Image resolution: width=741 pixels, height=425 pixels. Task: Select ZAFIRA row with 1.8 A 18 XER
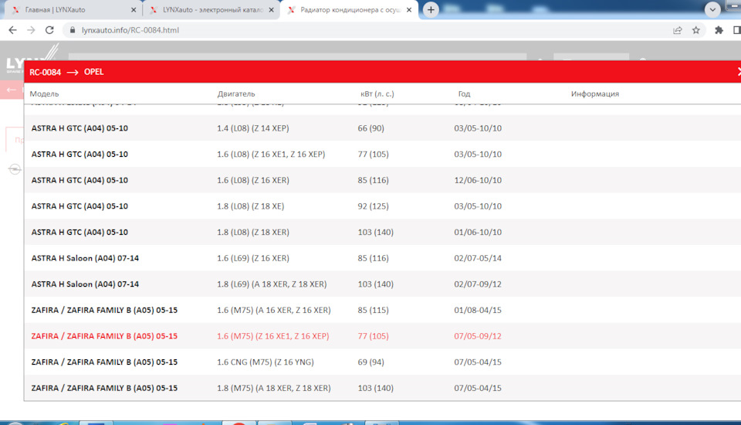pos(382,388)
